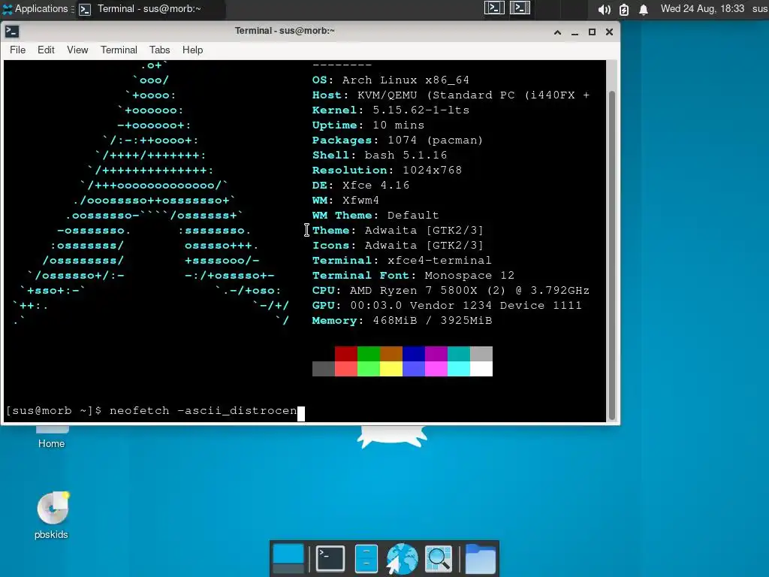This screenshot has width=769, height=577.
Task: Click the 'Memory: 468MiB / 3925MiB' line
Action: click(402, 321)
